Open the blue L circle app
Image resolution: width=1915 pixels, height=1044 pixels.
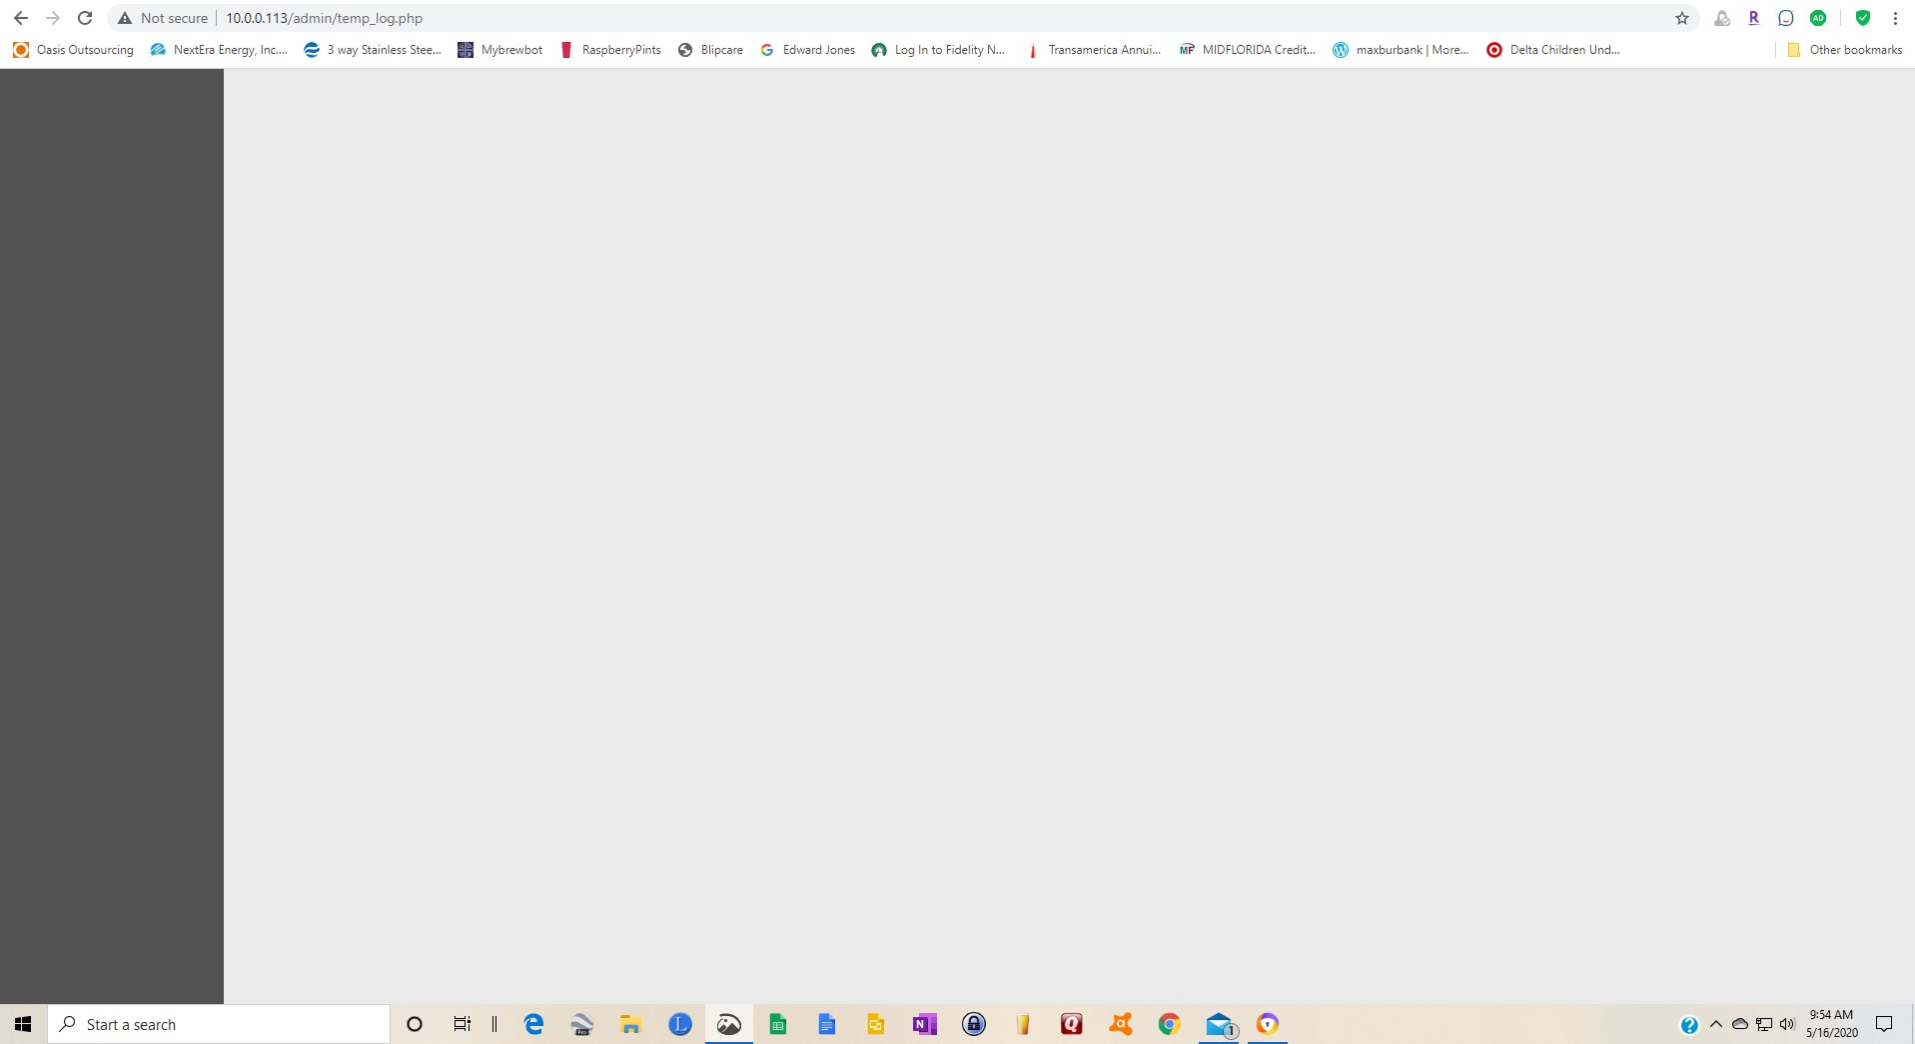[680, 1024]
